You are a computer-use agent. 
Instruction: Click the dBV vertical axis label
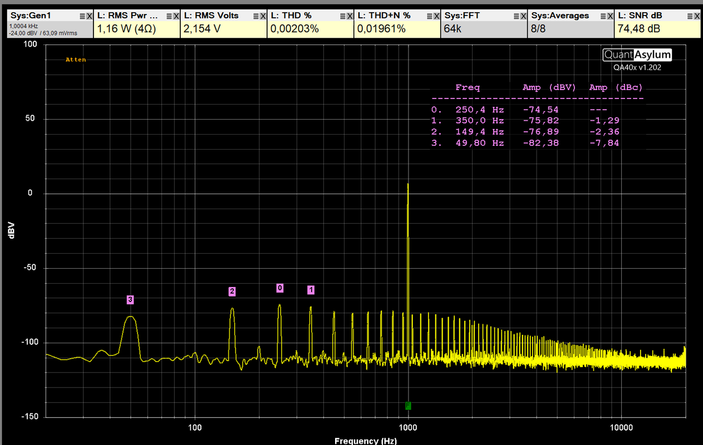point(11,230)
